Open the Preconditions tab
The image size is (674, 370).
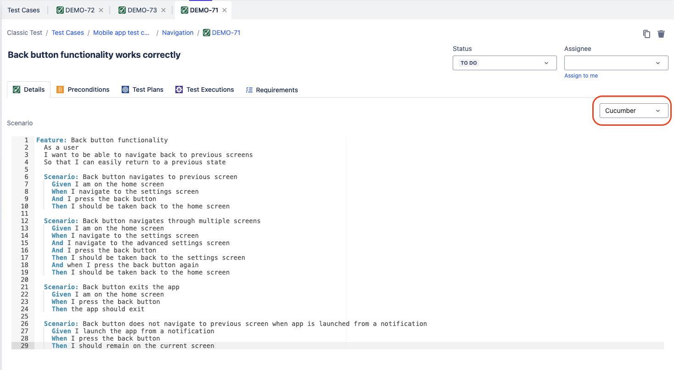point(83,90)
